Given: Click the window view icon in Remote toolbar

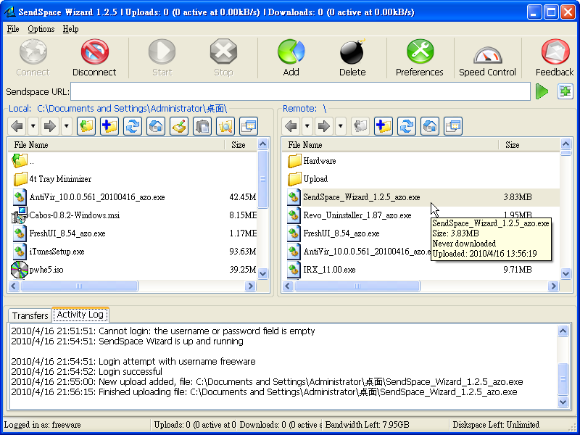Looking at the screenshot, I should [x=453, y=126].
